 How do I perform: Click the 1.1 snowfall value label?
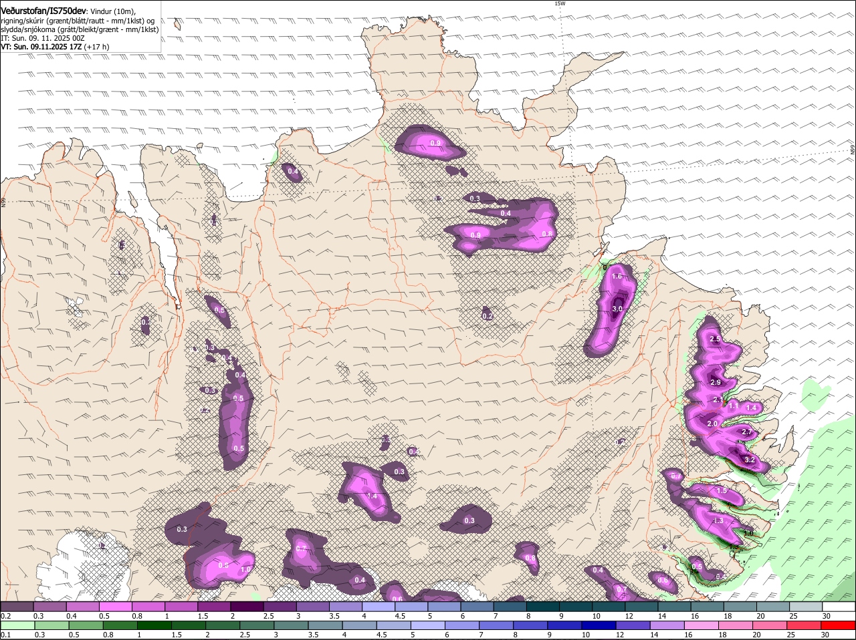[x=734, y=406]
